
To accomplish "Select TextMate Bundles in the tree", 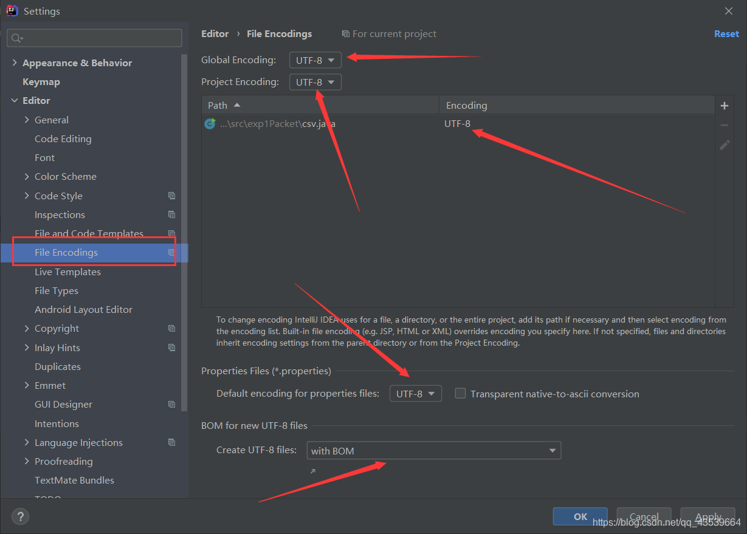I will (x=74, y=480).
